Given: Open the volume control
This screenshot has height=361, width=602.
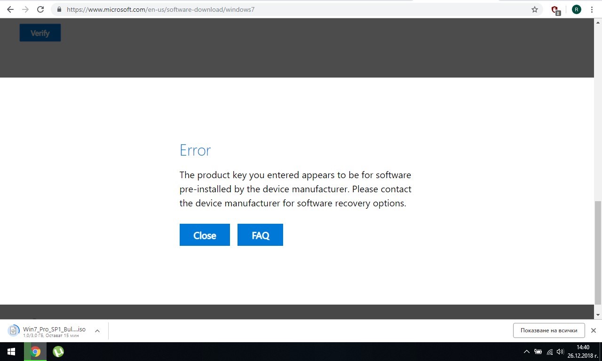Looking at the screenshot, I should [560, 352].
